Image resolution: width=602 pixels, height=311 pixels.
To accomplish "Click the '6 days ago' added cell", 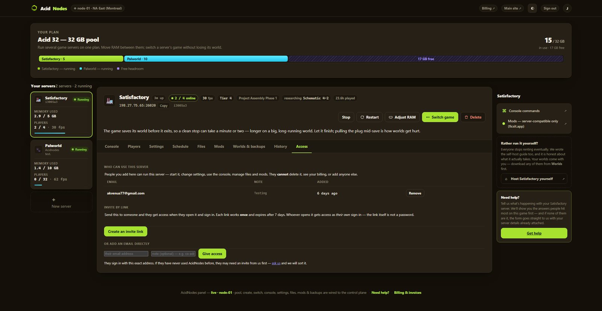I will 327,193.
